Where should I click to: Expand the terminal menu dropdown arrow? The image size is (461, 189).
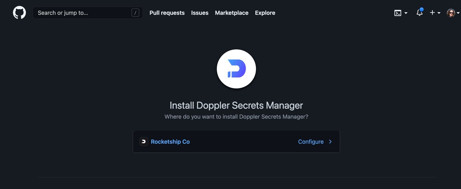(x=406, y=13)
